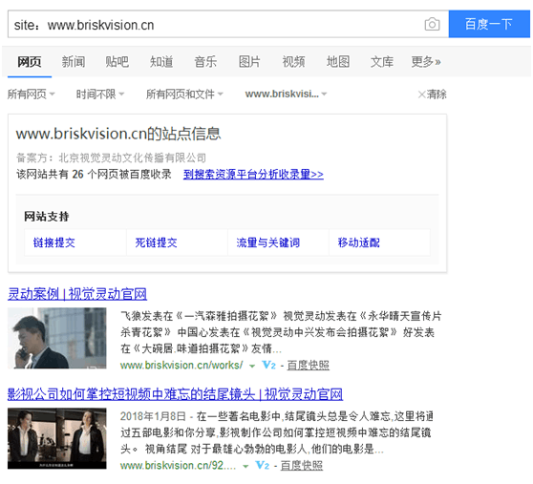Image resolution: width=533 pixels, height=484 pixels.
Task: Click the 移动适配 link
Action: (358, 242)
